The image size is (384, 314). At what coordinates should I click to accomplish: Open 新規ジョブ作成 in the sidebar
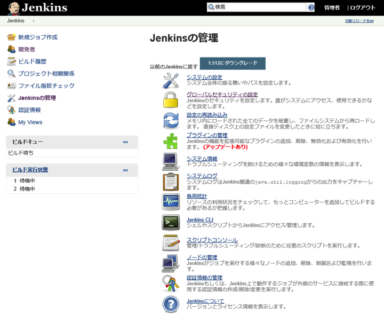(38, 37)
